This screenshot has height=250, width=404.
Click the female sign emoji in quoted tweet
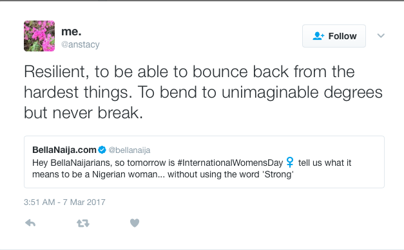click(x=290, y=163)
